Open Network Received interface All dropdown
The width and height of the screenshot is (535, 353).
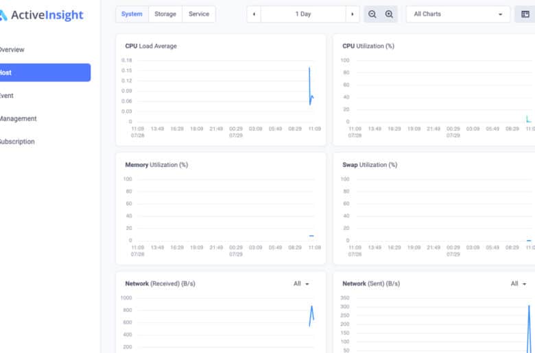point(301,283)
